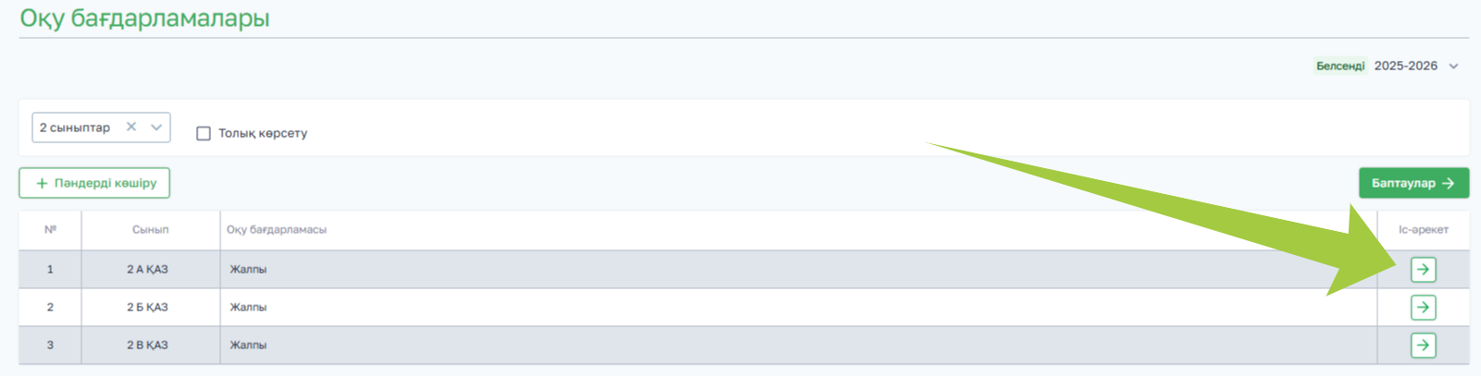The height and width of the screenshot is (376, 1481).
Task: Click the № column header
Action: [50, 230]
